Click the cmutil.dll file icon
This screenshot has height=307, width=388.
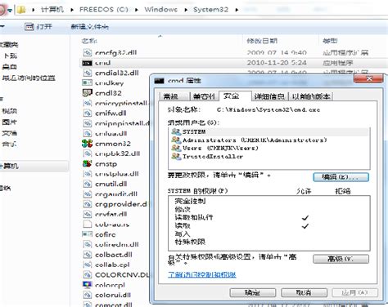tap(87, 184)
